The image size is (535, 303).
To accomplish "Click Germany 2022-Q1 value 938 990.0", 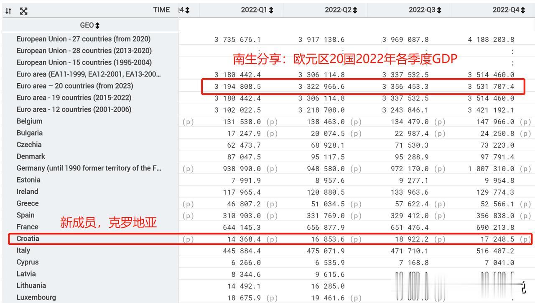I will 242,169.
